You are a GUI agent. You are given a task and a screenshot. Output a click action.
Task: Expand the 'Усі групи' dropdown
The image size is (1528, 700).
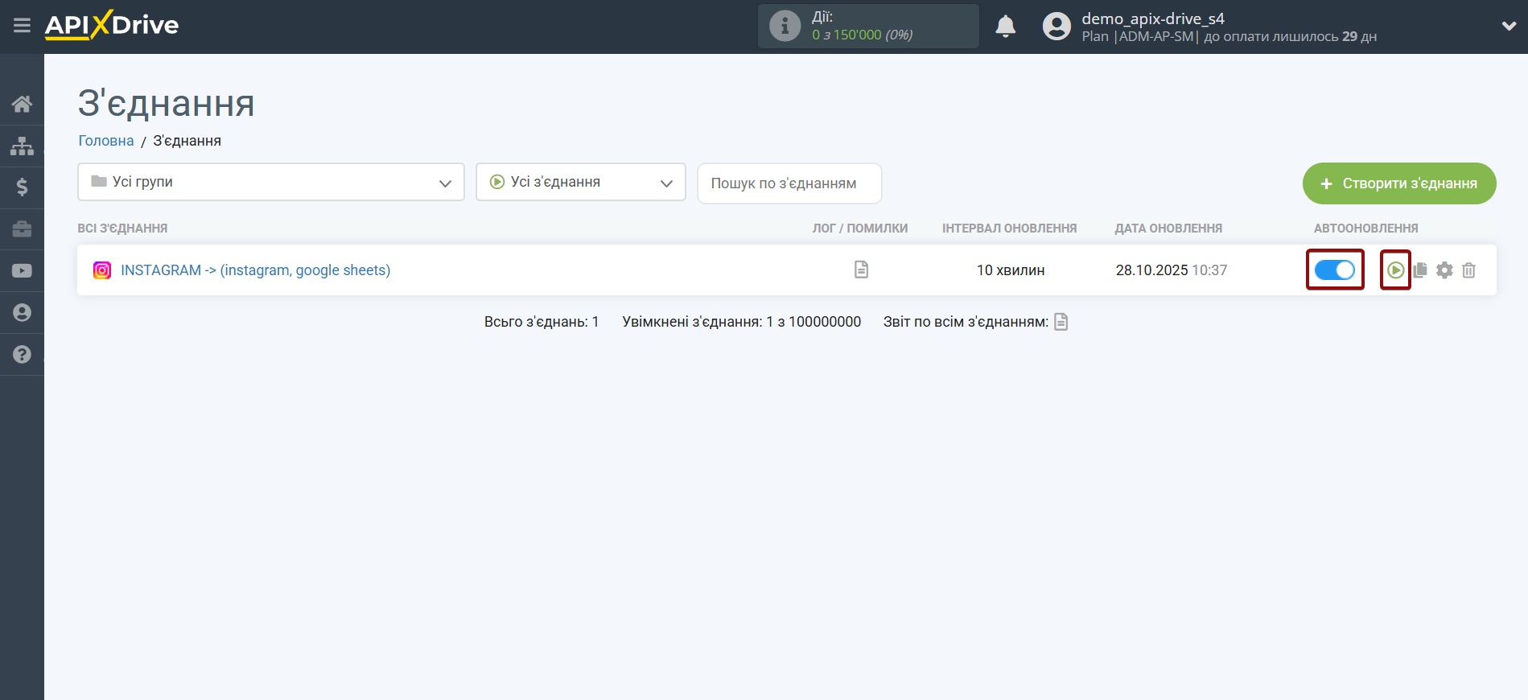coord(270,182)
